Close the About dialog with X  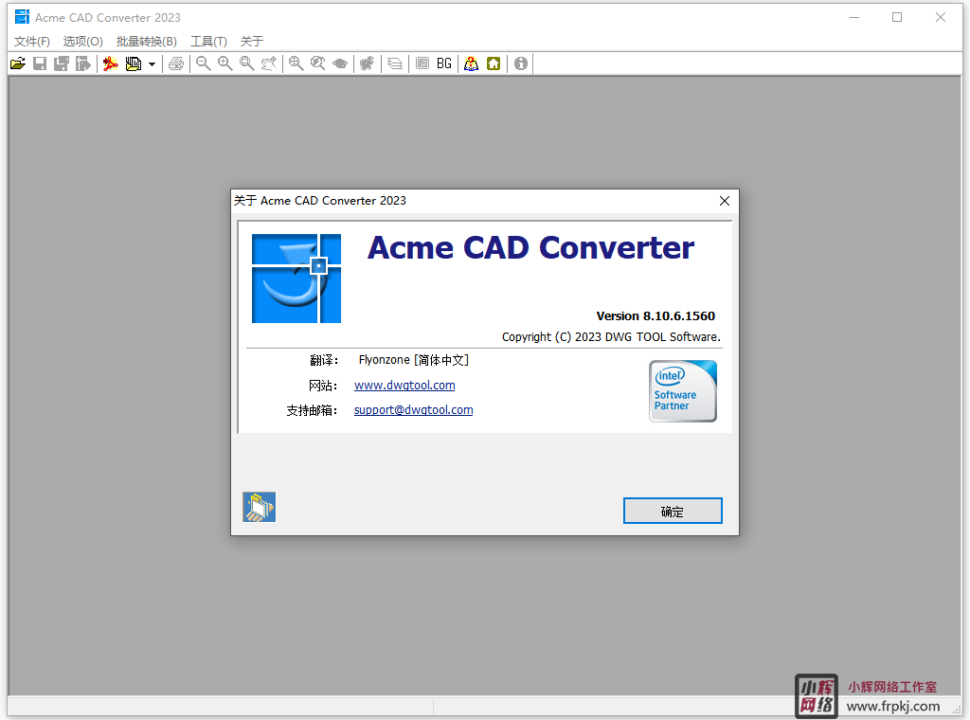click(x=725, y=201)
